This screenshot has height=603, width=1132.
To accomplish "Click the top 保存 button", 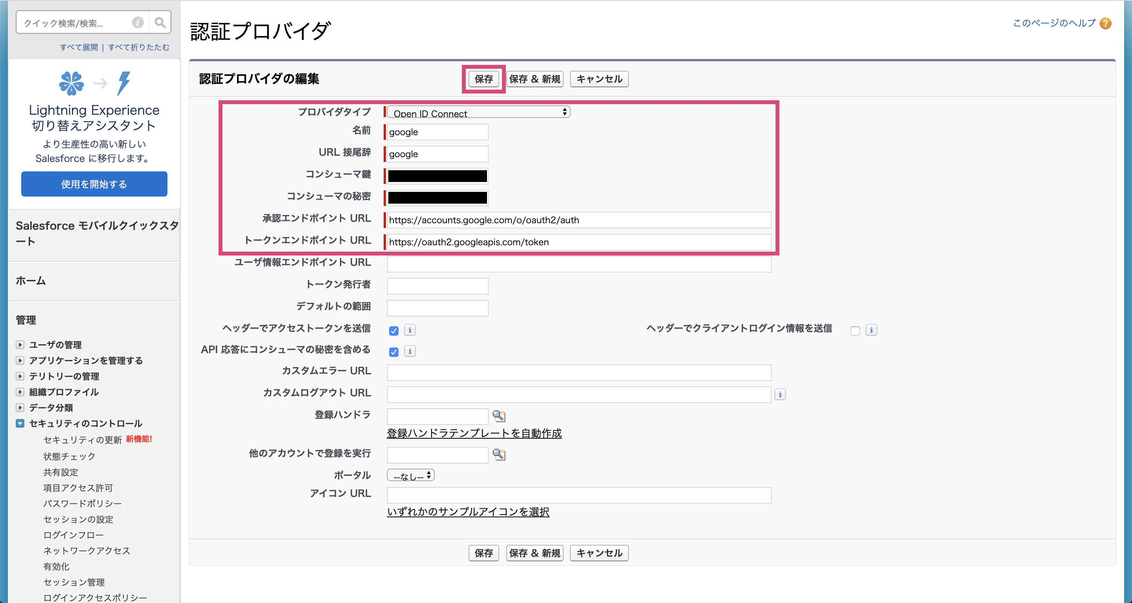I will pyautogui.click(x=484, y=79).
